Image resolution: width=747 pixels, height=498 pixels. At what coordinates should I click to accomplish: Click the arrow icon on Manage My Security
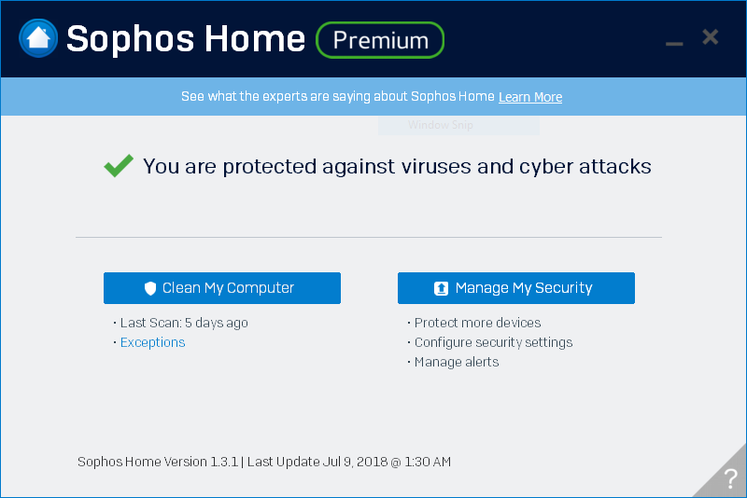click(442, 288)
